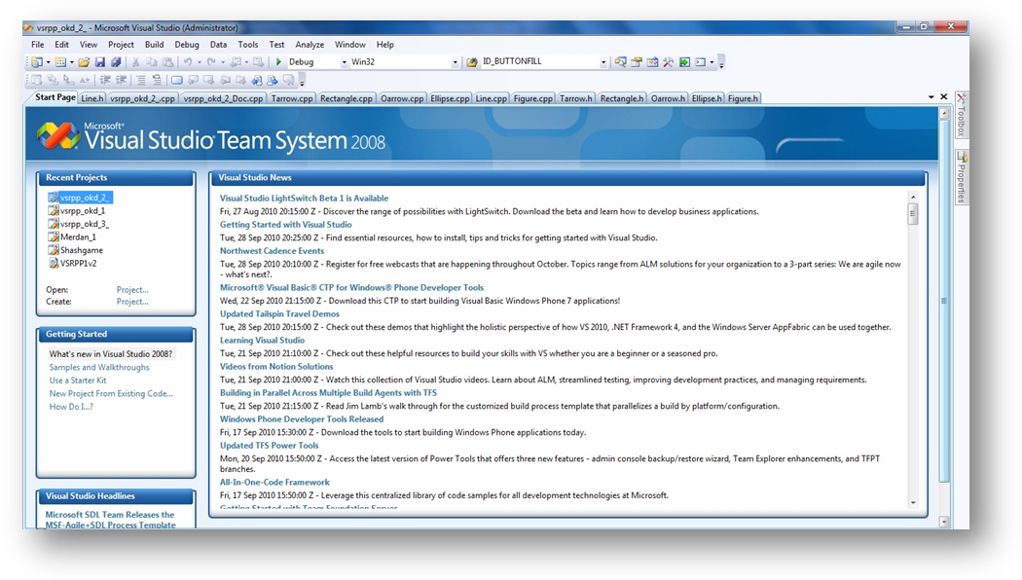1022x580 pixels.
Task: Click the Copy icon in toolbar
Action: [x=151, y=62]
